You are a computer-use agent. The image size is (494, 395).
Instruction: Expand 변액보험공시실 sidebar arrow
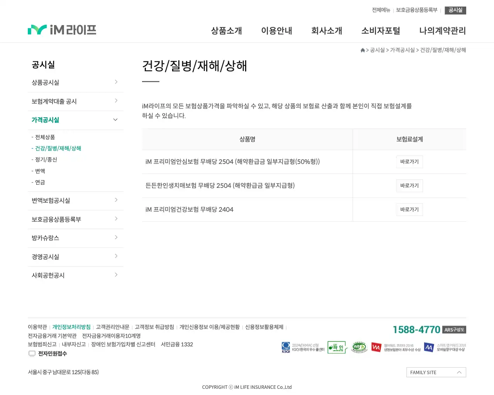tap(116, 200)
